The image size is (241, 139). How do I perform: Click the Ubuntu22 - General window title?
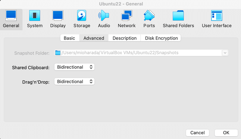(x=121, y=4)
